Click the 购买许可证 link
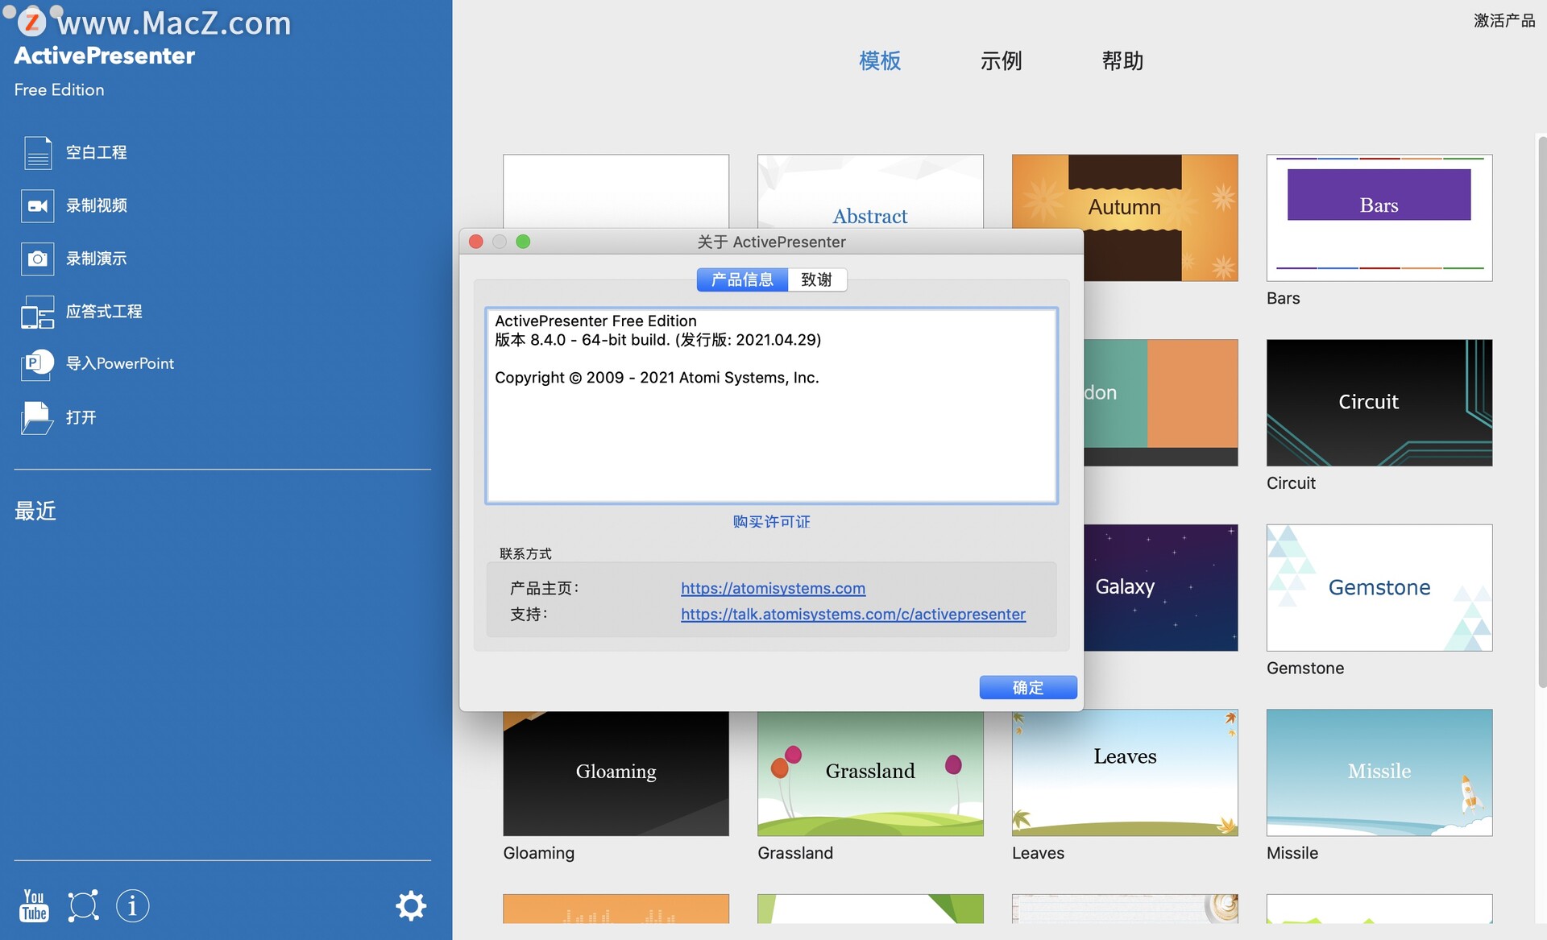 pos(771,522)
